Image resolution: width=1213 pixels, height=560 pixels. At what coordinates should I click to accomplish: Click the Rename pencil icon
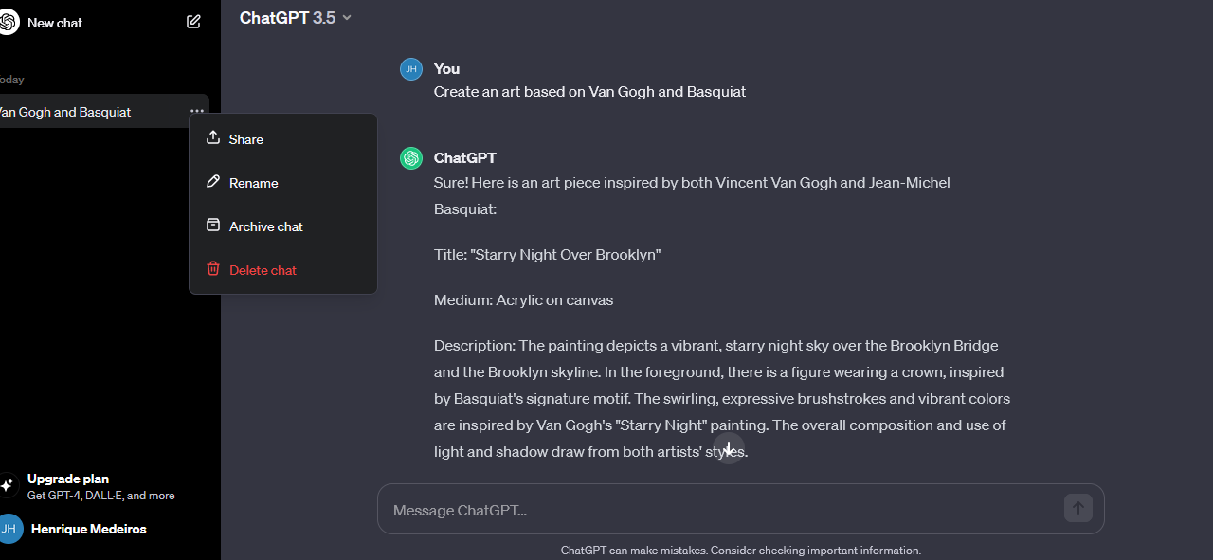click(x=213, y=182)
